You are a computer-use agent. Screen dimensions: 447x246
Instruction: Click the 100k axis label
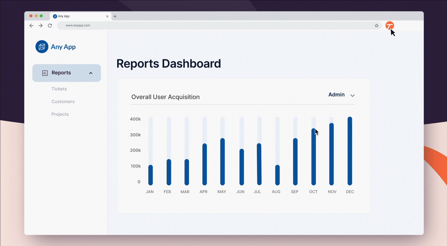(136, 166)
